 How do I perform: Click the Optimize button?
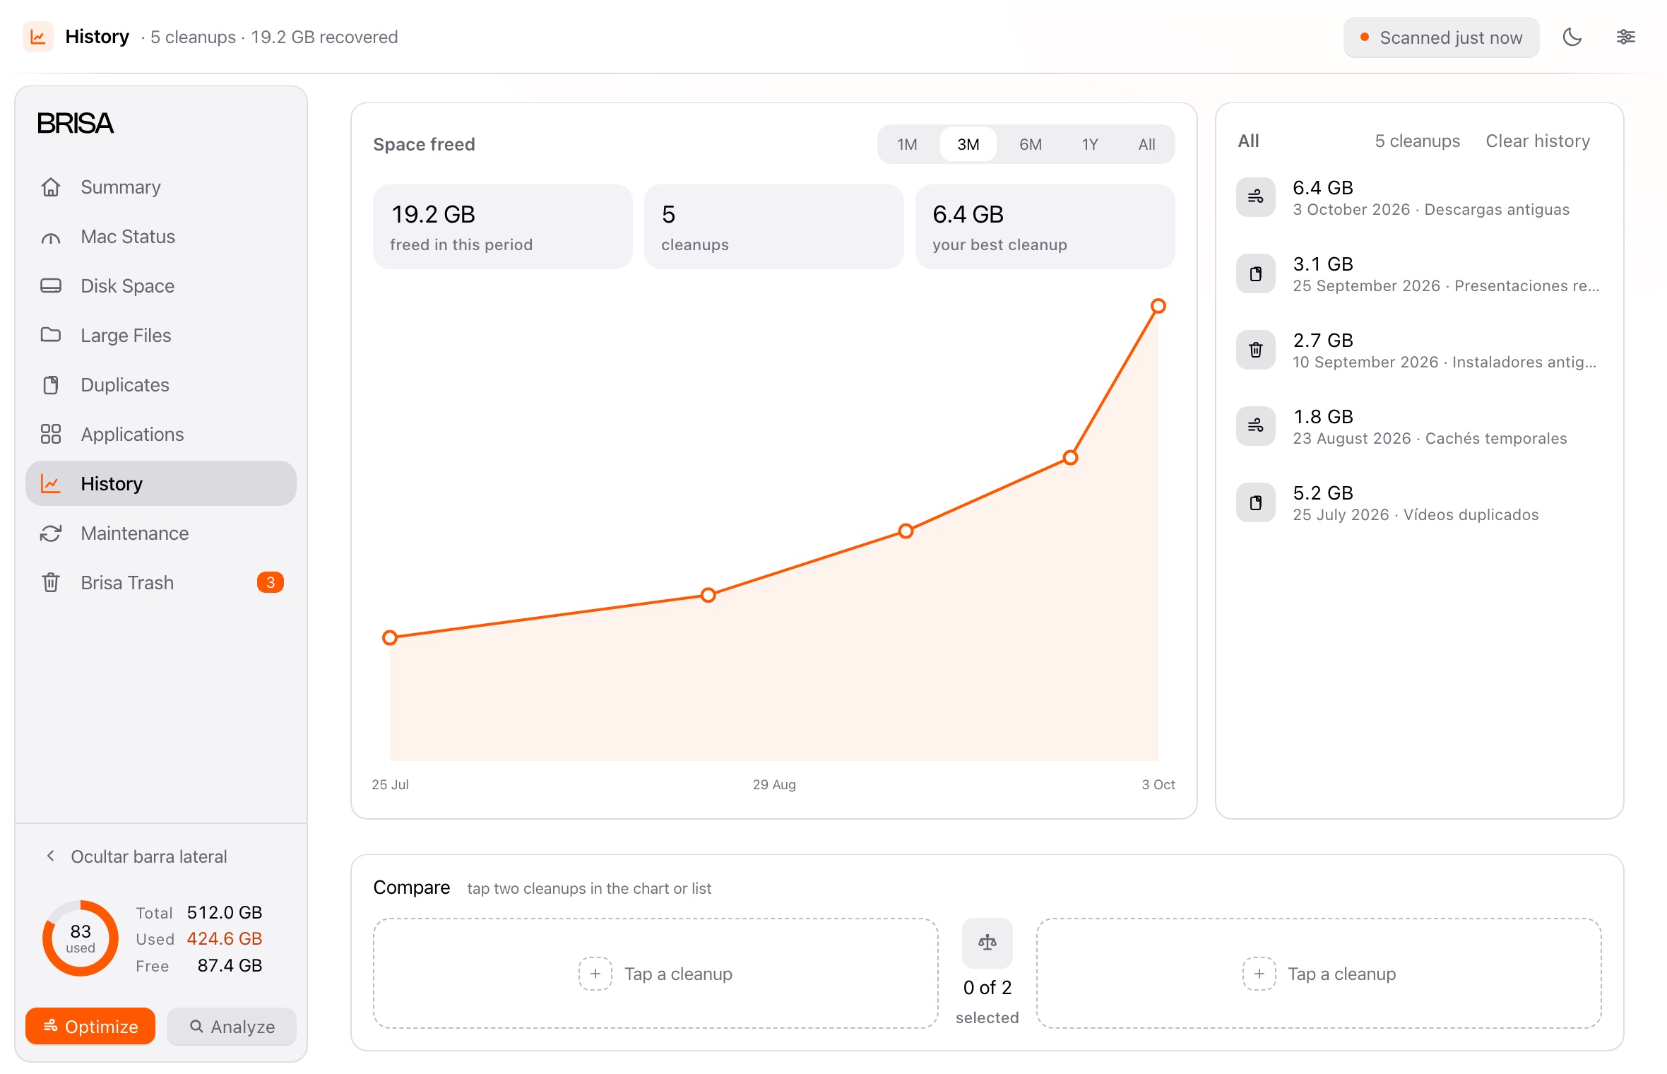click(90, 1026)
